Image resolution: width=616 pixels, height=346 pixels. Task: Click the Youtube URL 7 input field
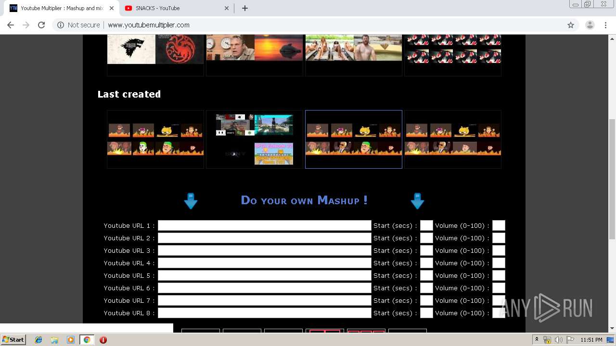[x=265, y=300]
